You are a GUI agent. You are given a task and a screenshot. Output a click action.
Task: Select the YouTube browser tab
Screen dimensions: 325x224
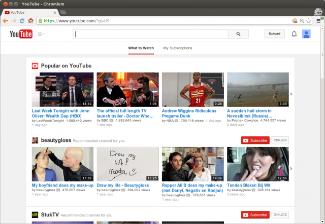[x=30, y=12]
